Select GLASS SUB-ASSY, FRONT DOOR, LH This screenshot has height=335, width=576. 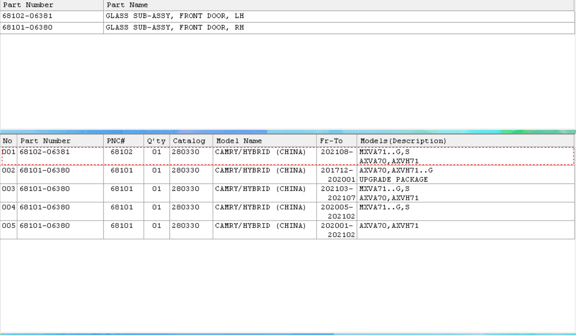[175, 16]
